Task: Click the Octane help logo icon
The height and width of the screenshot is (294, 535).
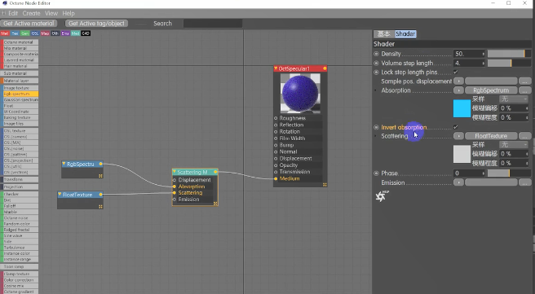Action: click(x=382, y=196)
